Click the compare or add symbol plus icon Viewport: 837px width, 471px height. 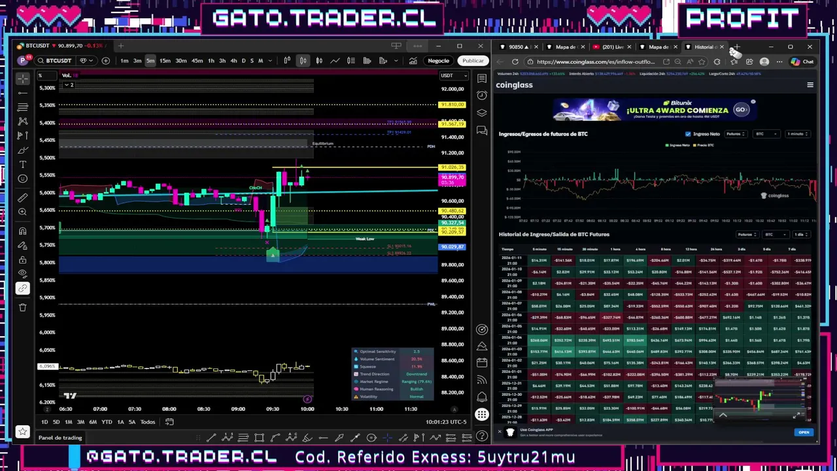click(x=105, y=61)
